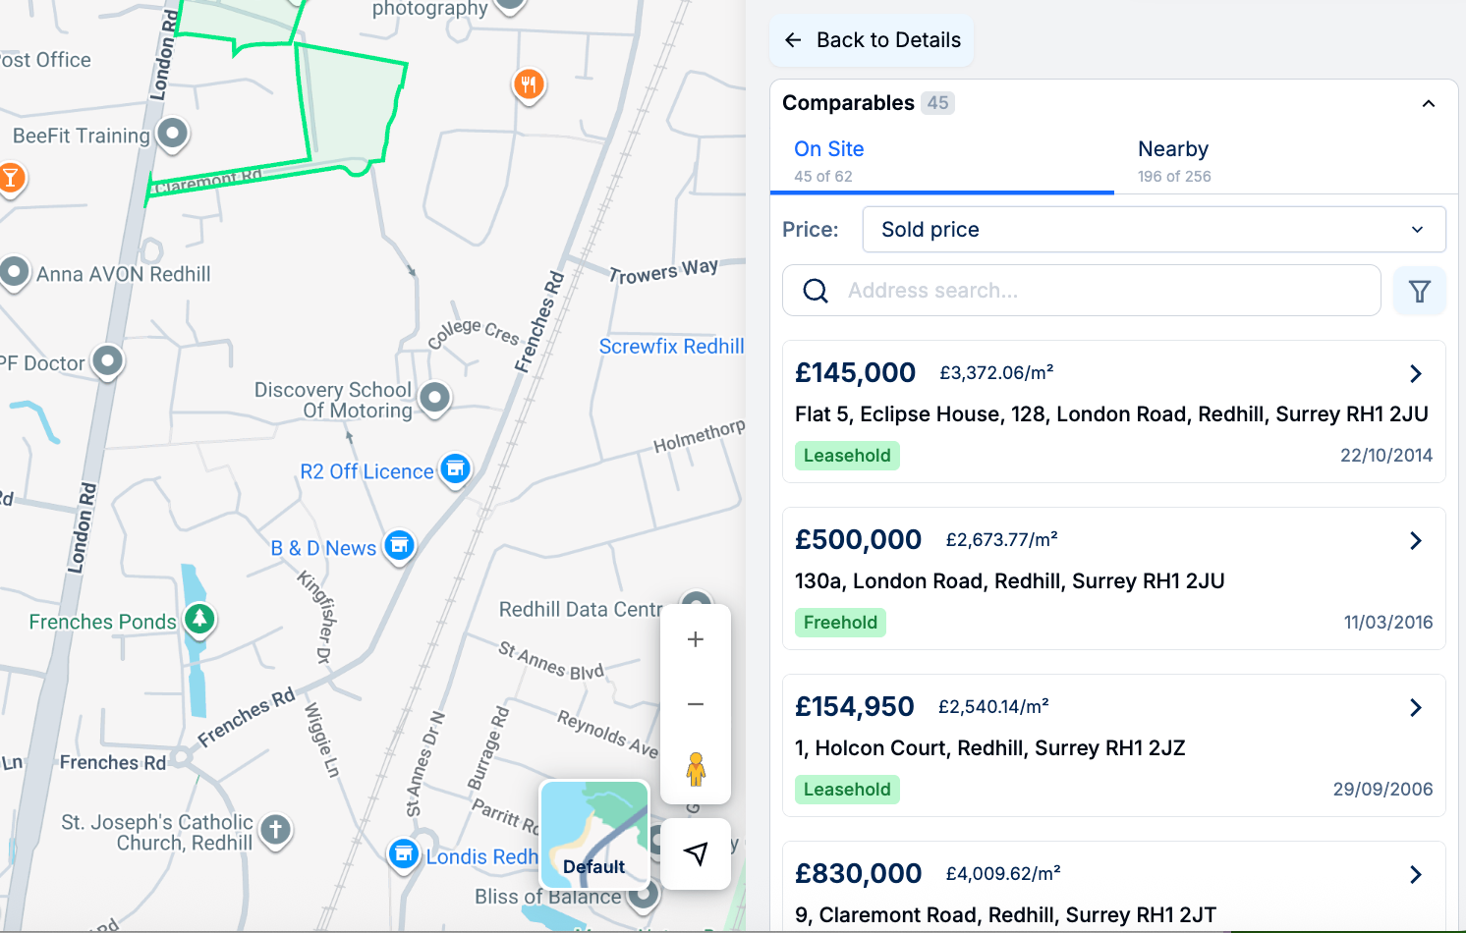
Task: Zoom in on the map
Action: pyautogui.click(x=696, y=639)
